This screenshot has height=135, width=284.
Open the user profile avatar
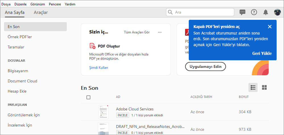click(277, 12)
